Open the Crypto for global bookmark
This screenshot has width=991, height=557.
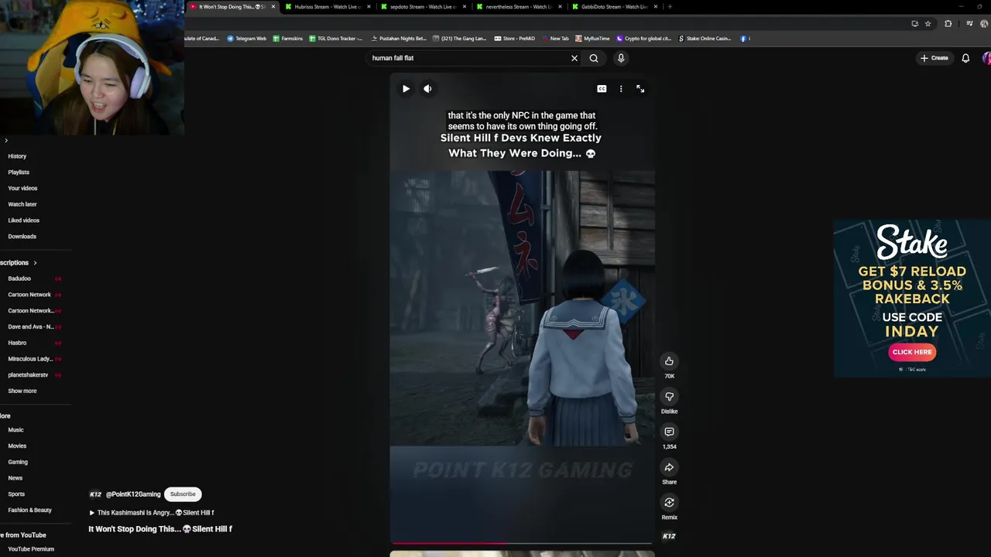(643, 39)
